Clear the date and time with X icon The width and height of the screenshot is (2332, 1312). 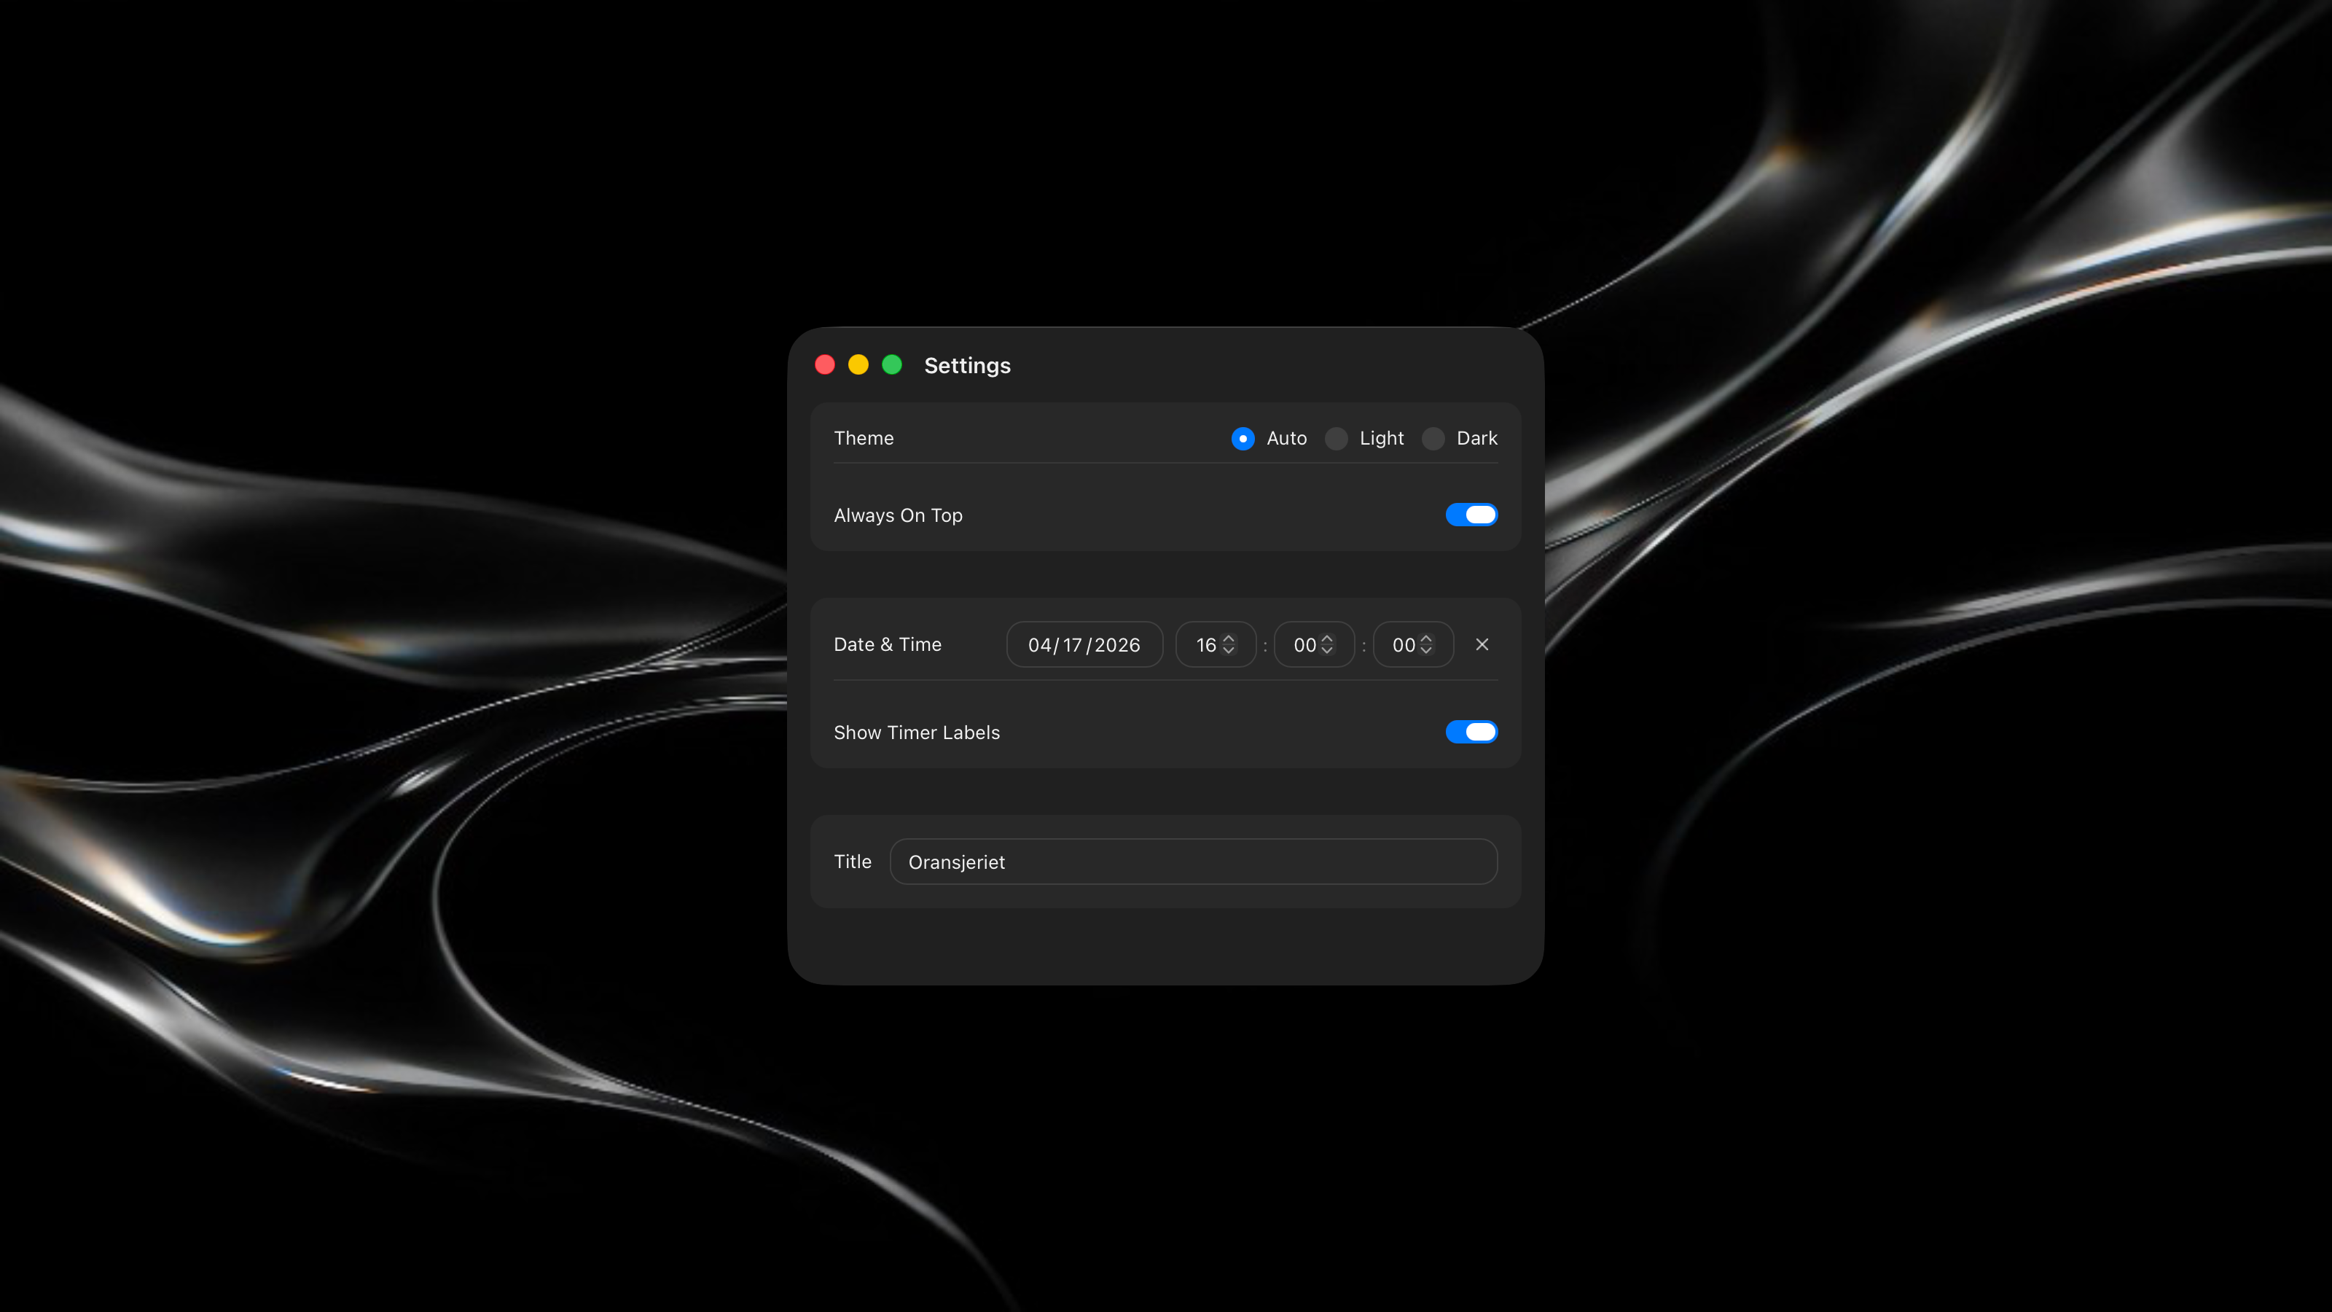coord(1482,644)
